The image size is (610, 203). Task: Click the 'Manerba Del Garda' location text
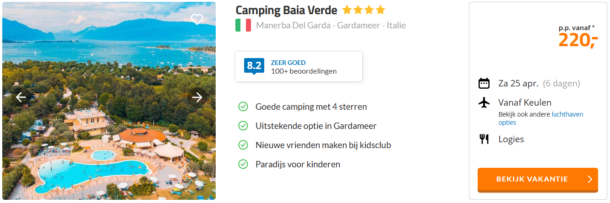(293, 25)
